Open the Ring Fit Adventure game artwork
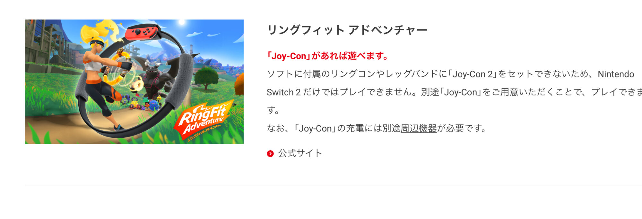The image size is (642, 219). pos(134,82)
